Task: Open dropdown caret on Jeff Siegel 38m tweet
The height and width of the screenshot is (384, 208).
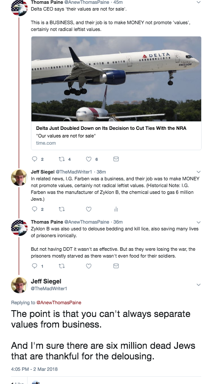Action: tap(199, 172)
